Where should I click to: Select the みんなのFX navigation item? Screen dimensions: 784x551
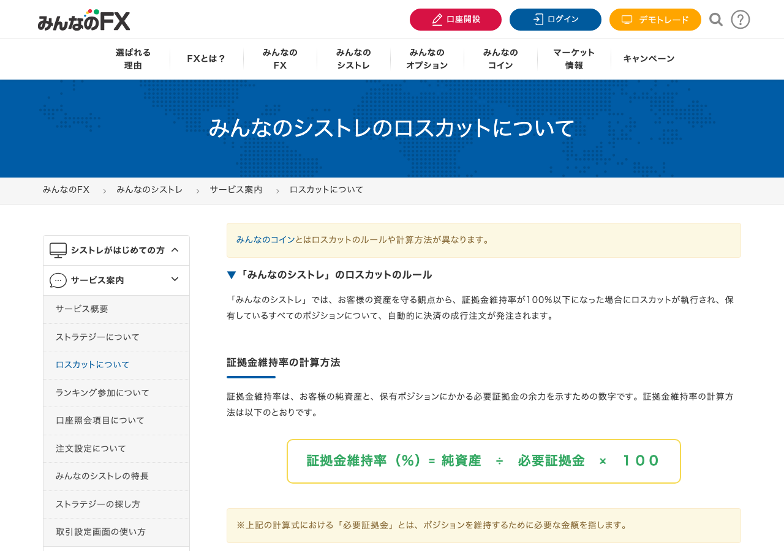[x=280, y=59]
